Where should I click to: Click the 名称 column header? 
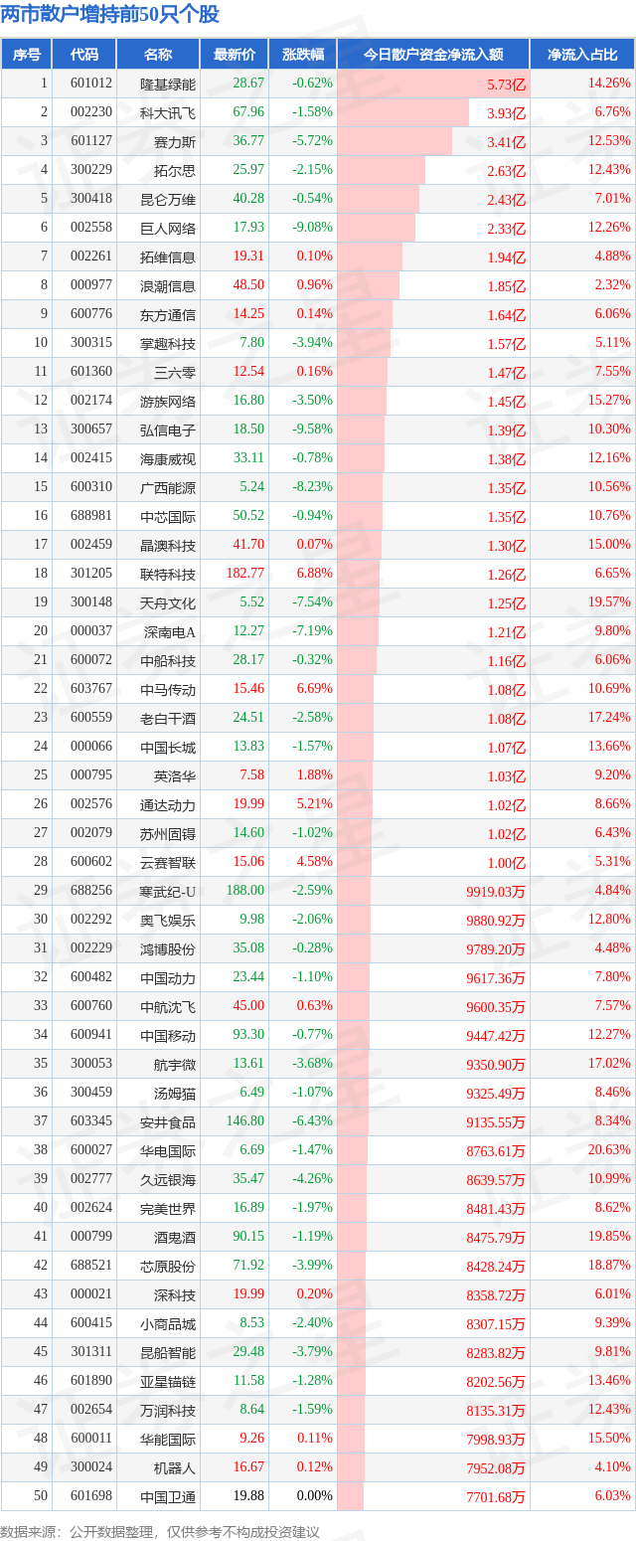[158, 55]
